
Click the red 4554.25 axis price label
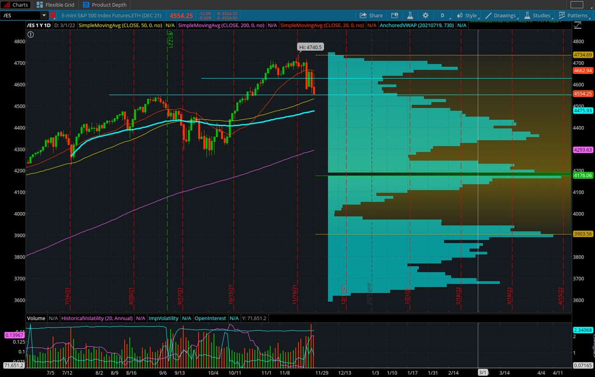(x=583, y=94)
